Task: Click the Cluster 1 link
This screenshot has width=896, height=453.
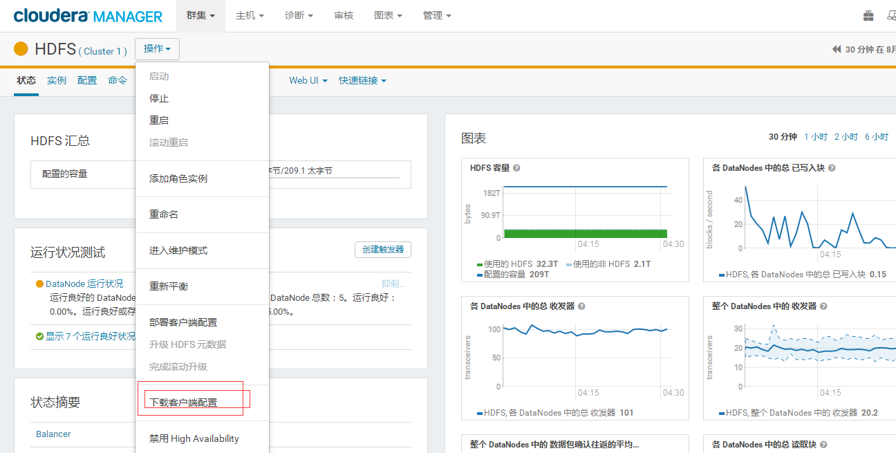Action: point(104,52)
